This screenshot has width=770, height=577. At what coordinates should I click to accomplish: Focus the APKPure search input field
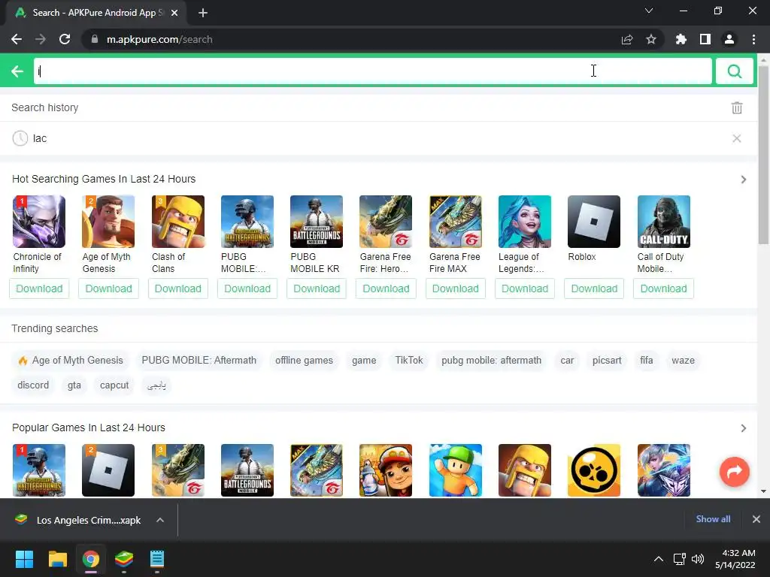click(x=373, y=71)
